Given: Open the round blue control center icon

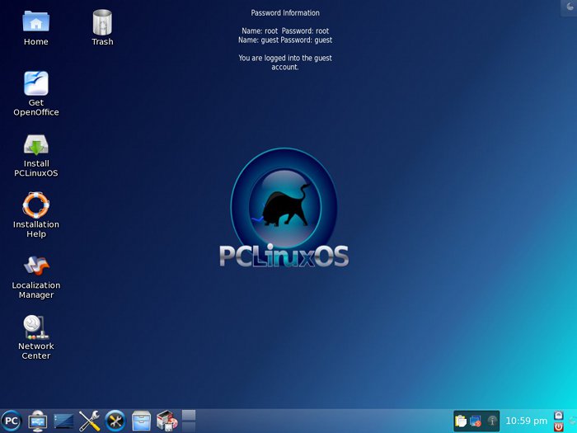Looking at the screenshot, I should 115,421.
